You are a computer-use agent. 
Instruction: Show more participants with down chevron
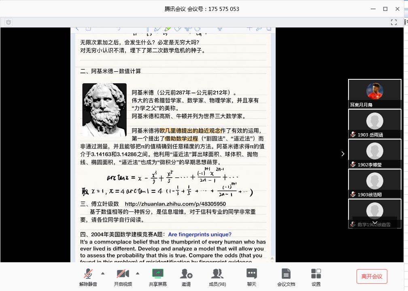coord(375,223)
